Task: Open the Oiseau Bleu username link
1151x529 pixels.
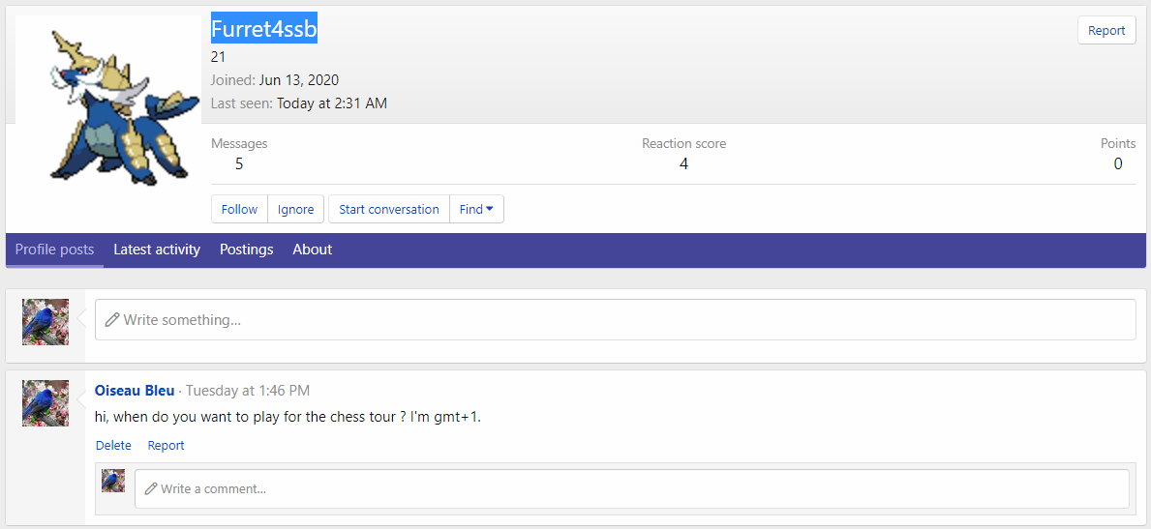Action: click(x=135, y=391)
